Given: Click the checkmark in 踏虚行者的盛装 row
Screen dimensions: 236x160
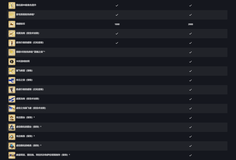Looking at the screenshot, I should tap(191, 90).
